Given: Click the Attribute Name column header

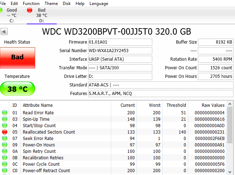Looking at the screenshot, I should point(66,105).
